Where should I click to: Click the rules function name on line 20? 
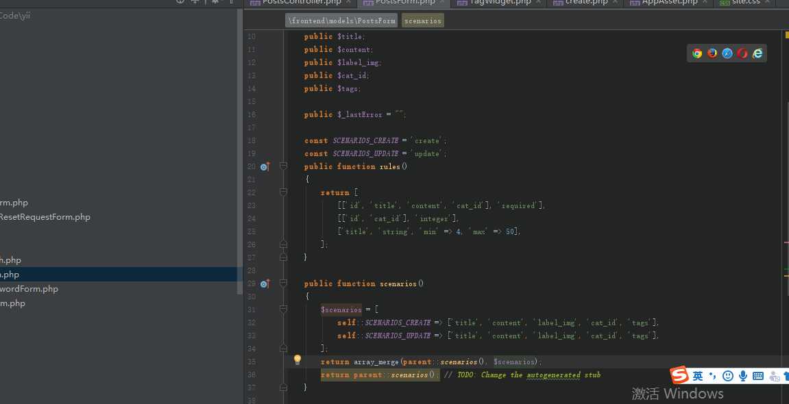tap(389, 166)
